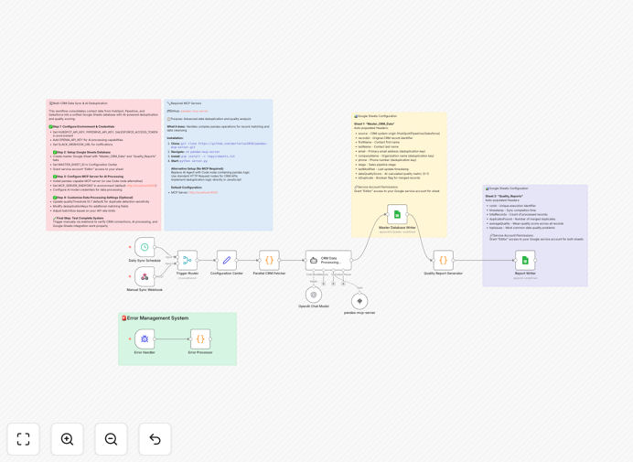The height and width of the screenshot is (462, 633).
Task: Click the Required MCP Servers sticky note heading
Action: pos(186,103)
